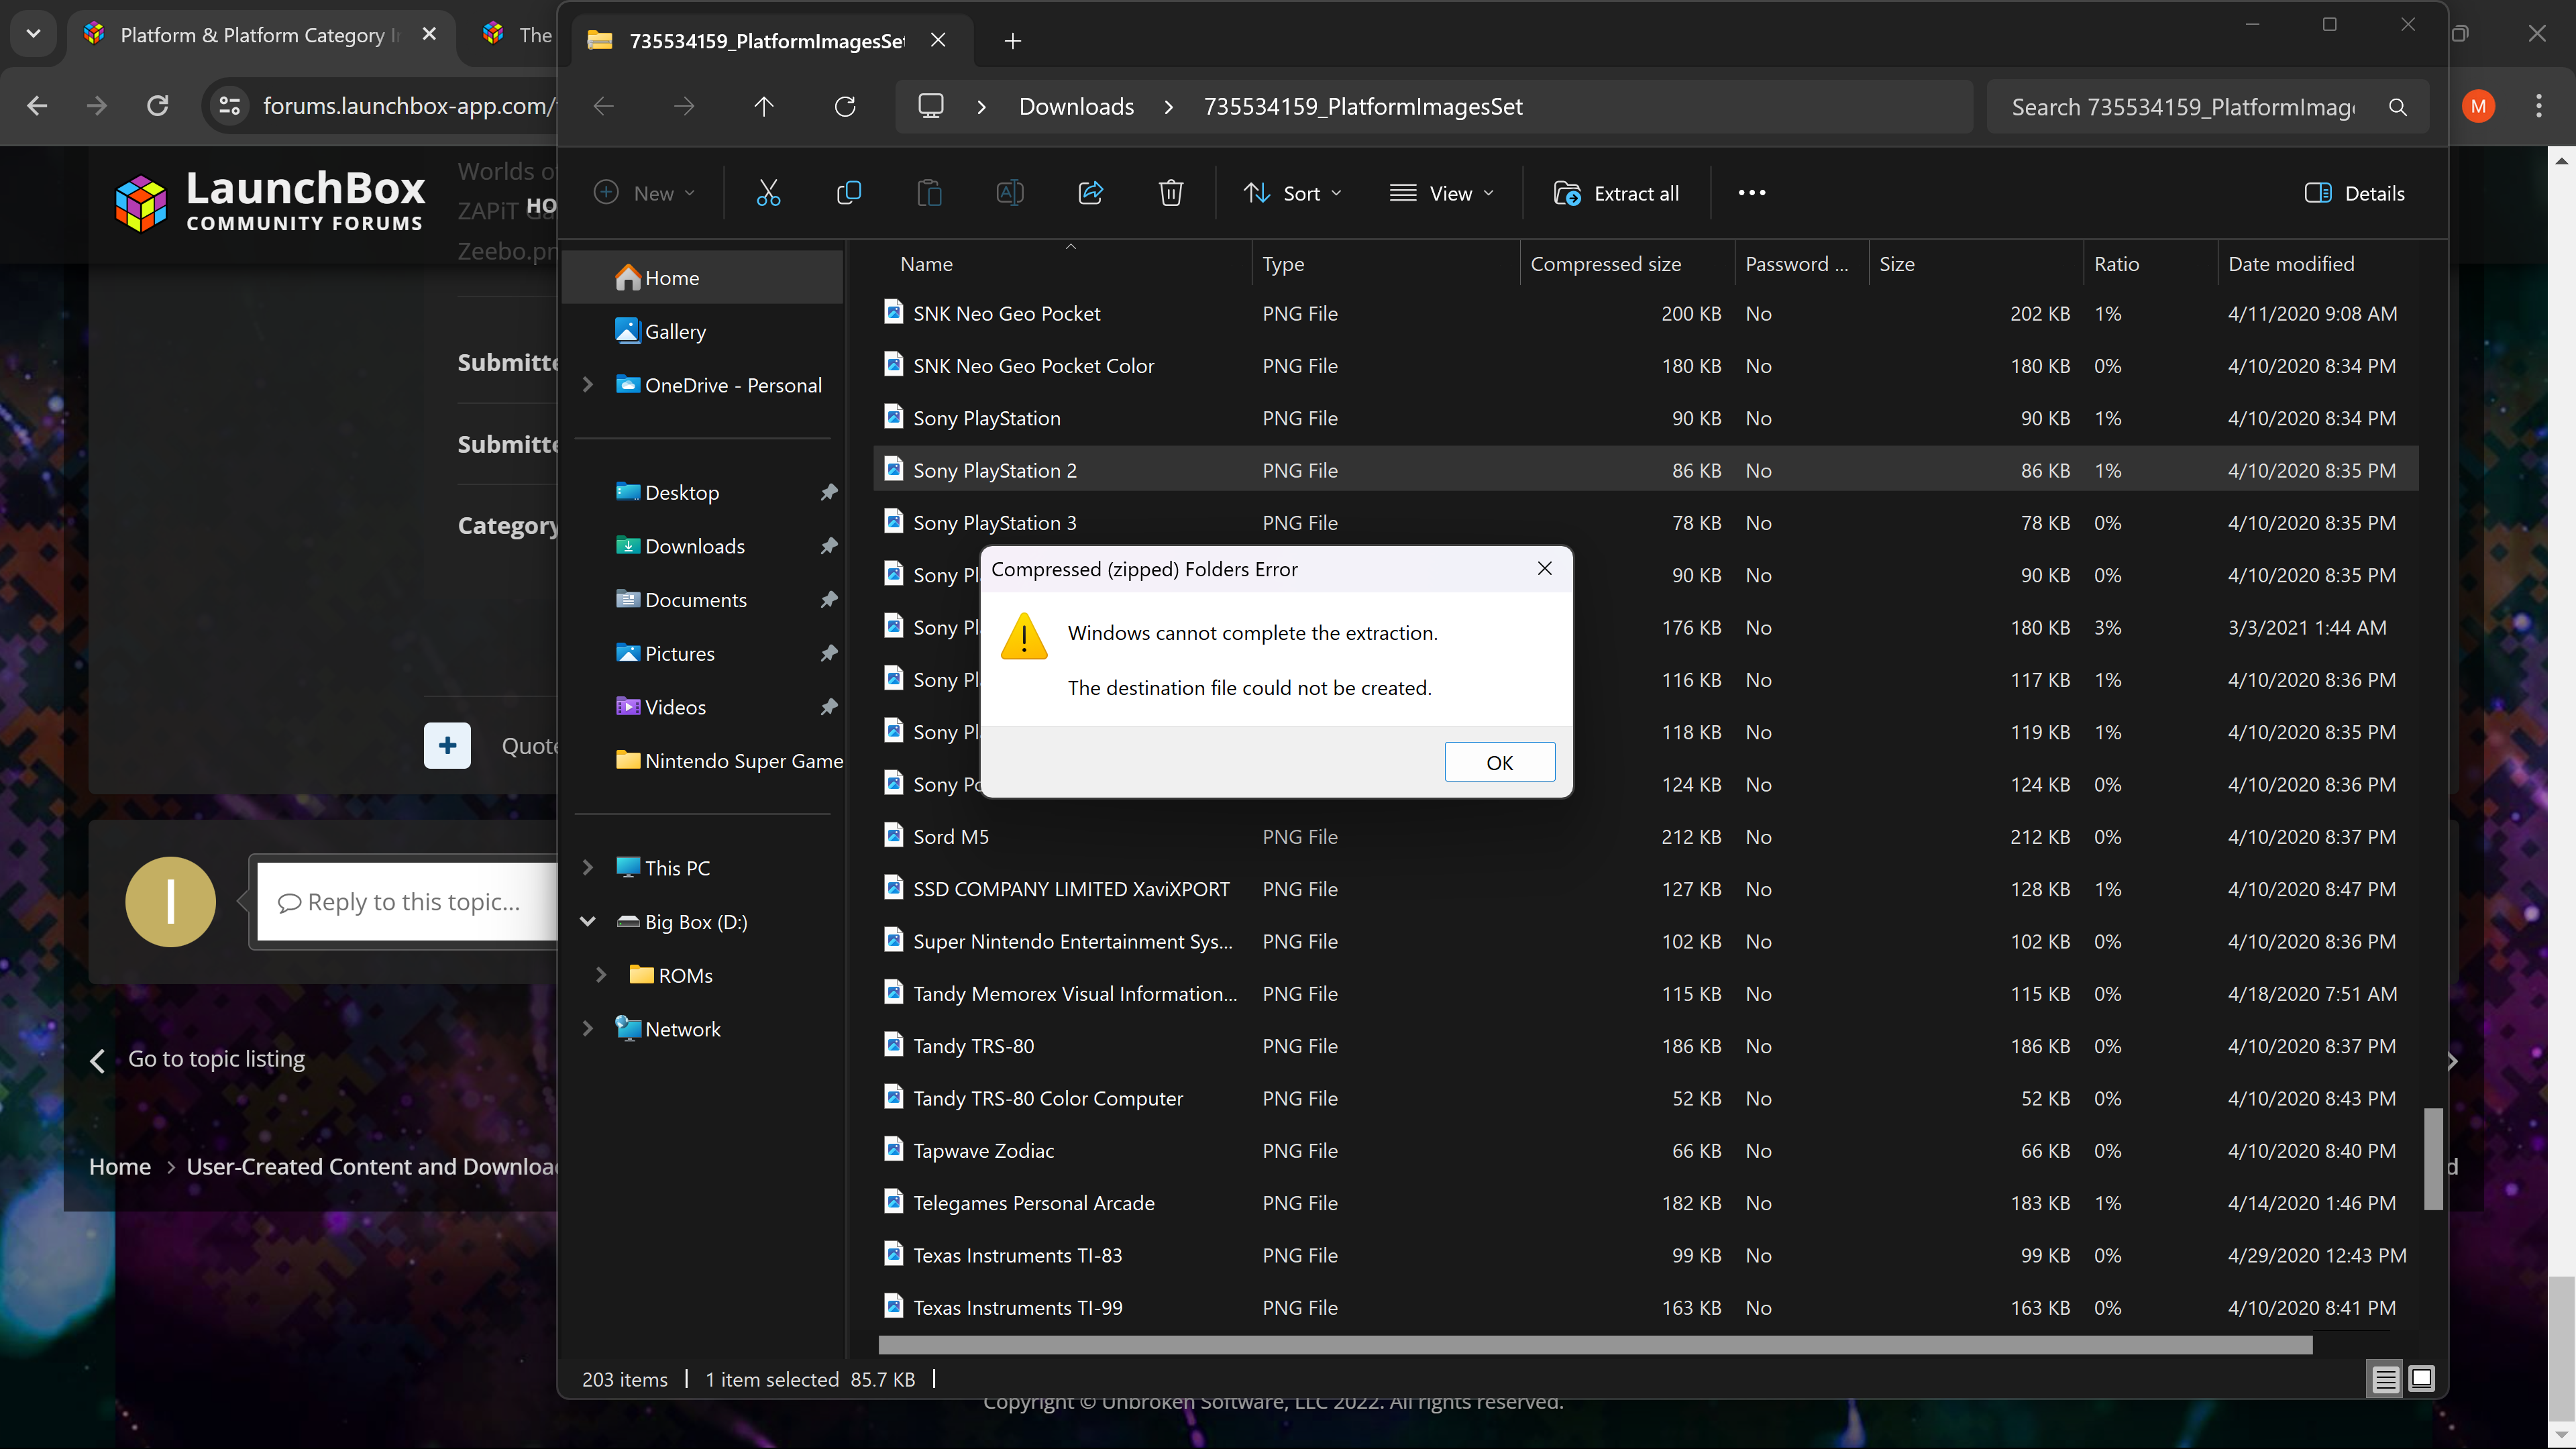Click the OK button in error dialog
This screenshot has height=1449, width=2576.
[1499, 762]
